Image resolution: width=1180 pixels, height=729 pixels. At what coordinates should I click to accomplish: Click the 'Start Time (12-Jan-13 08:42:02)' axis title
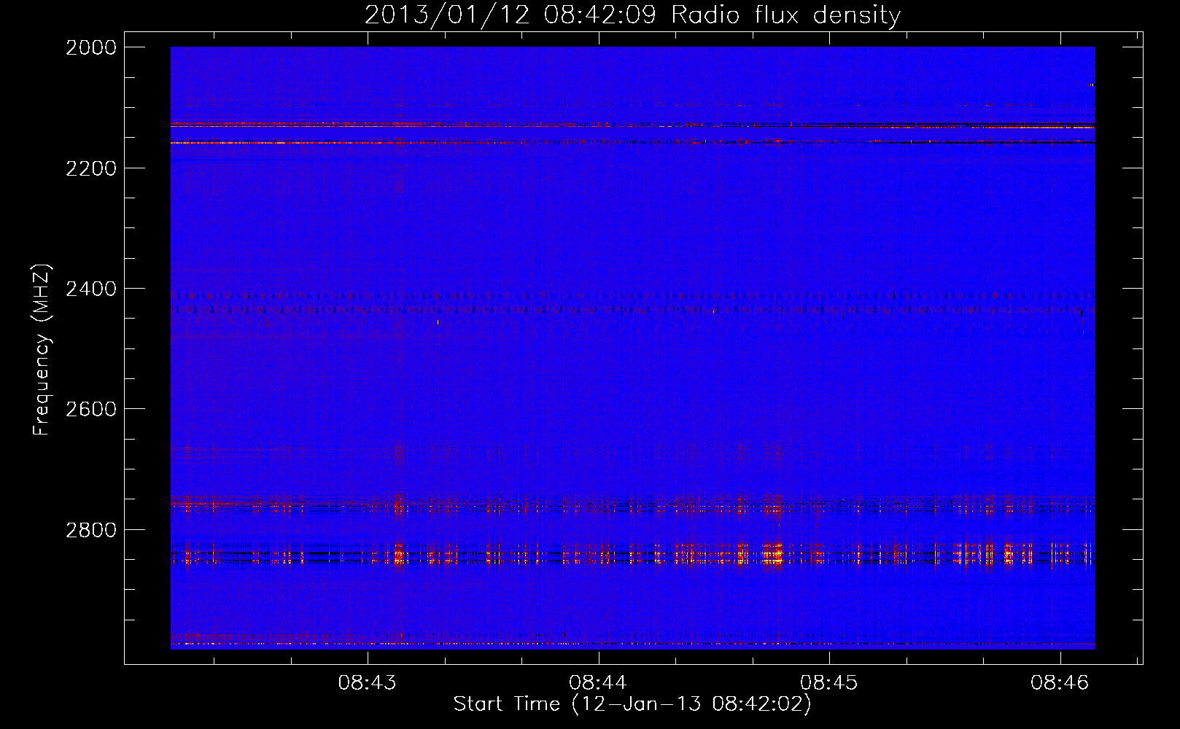[x=632, y=704]
